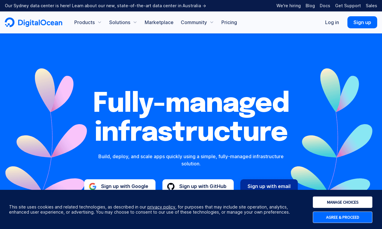Screen dimensions: 382x229
Task: Click Sign up with email
Action: point(269,186)
